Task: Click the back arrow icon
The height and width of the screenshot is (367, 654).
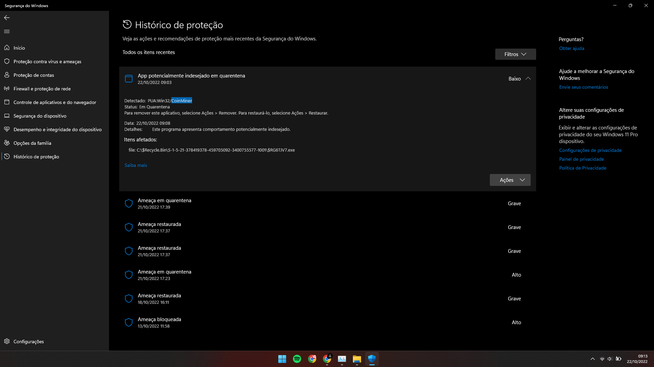Action: tap(7, 18)
